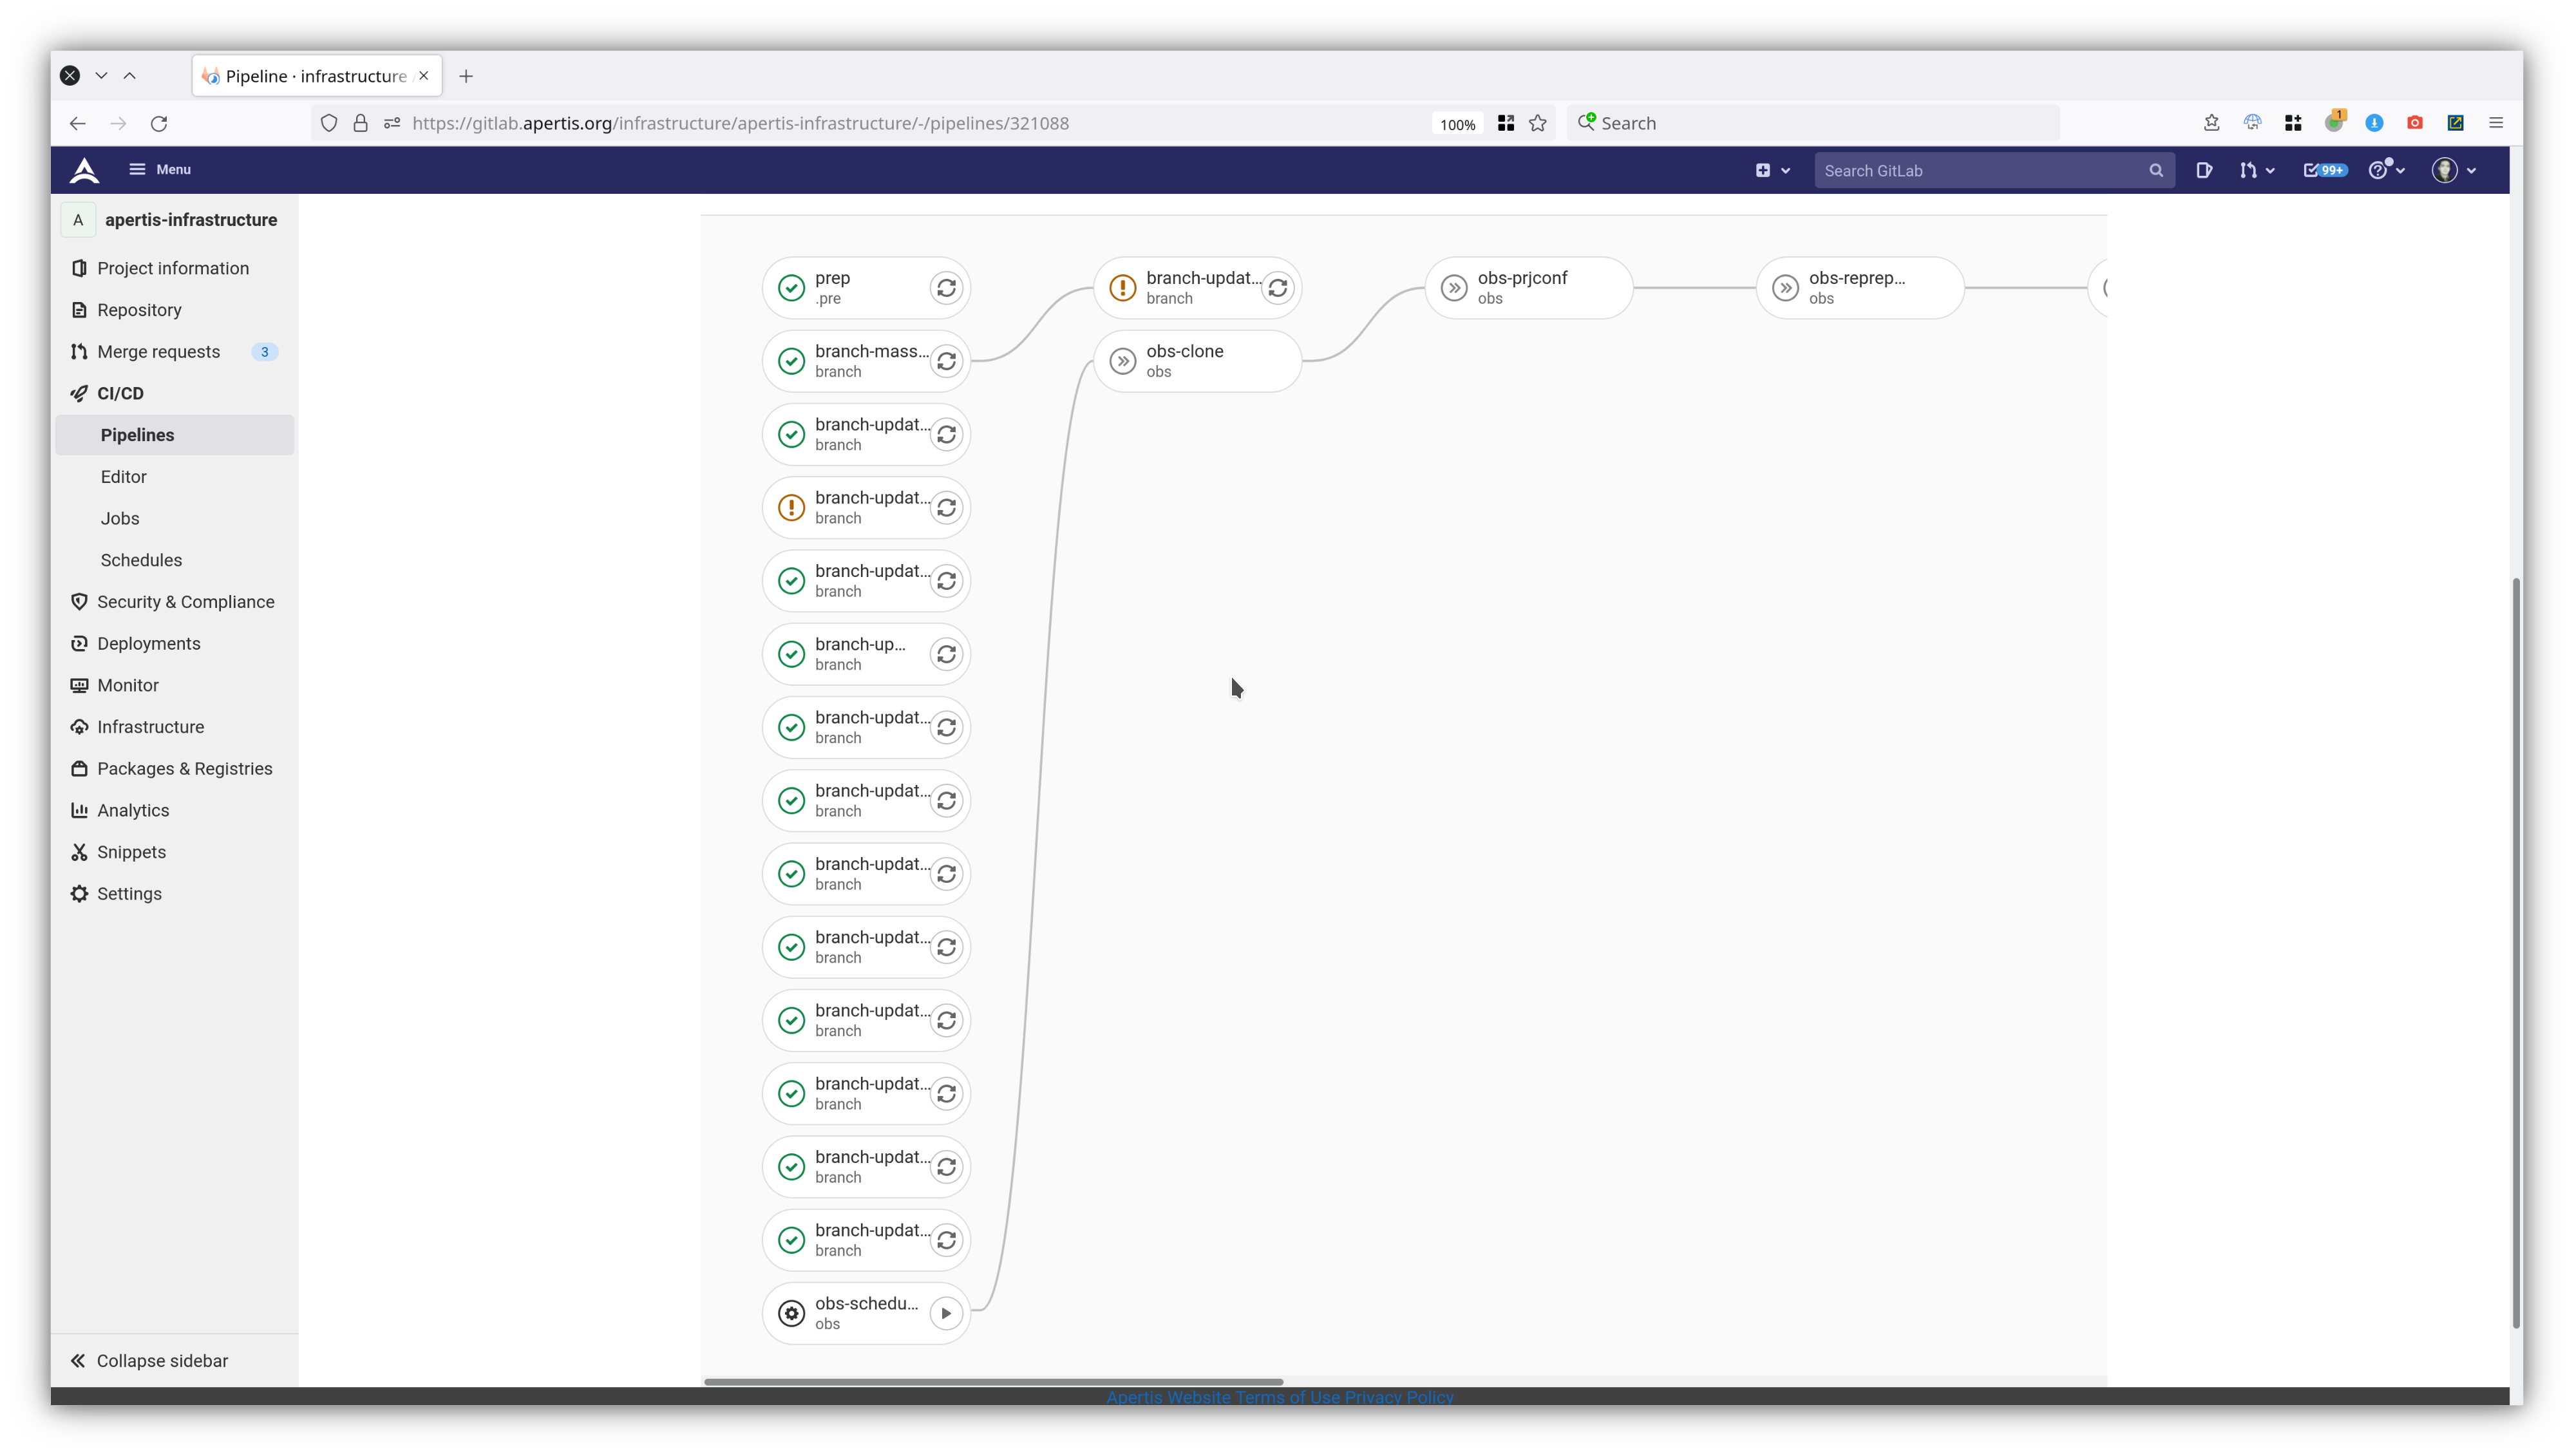Play the obs-schedu... manual job
Screen dimensions: 2574x1456
946,1313
